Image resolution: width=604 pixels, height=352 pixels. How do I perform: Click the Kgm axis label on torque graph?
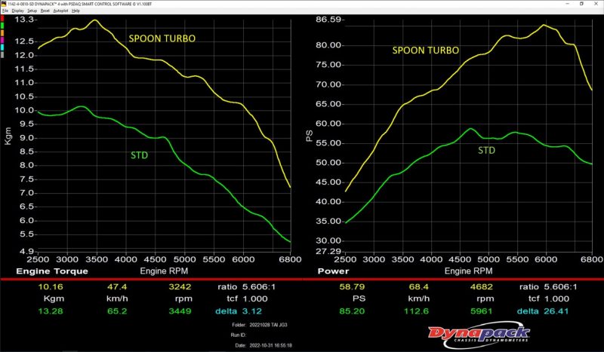tap(9, 136)
